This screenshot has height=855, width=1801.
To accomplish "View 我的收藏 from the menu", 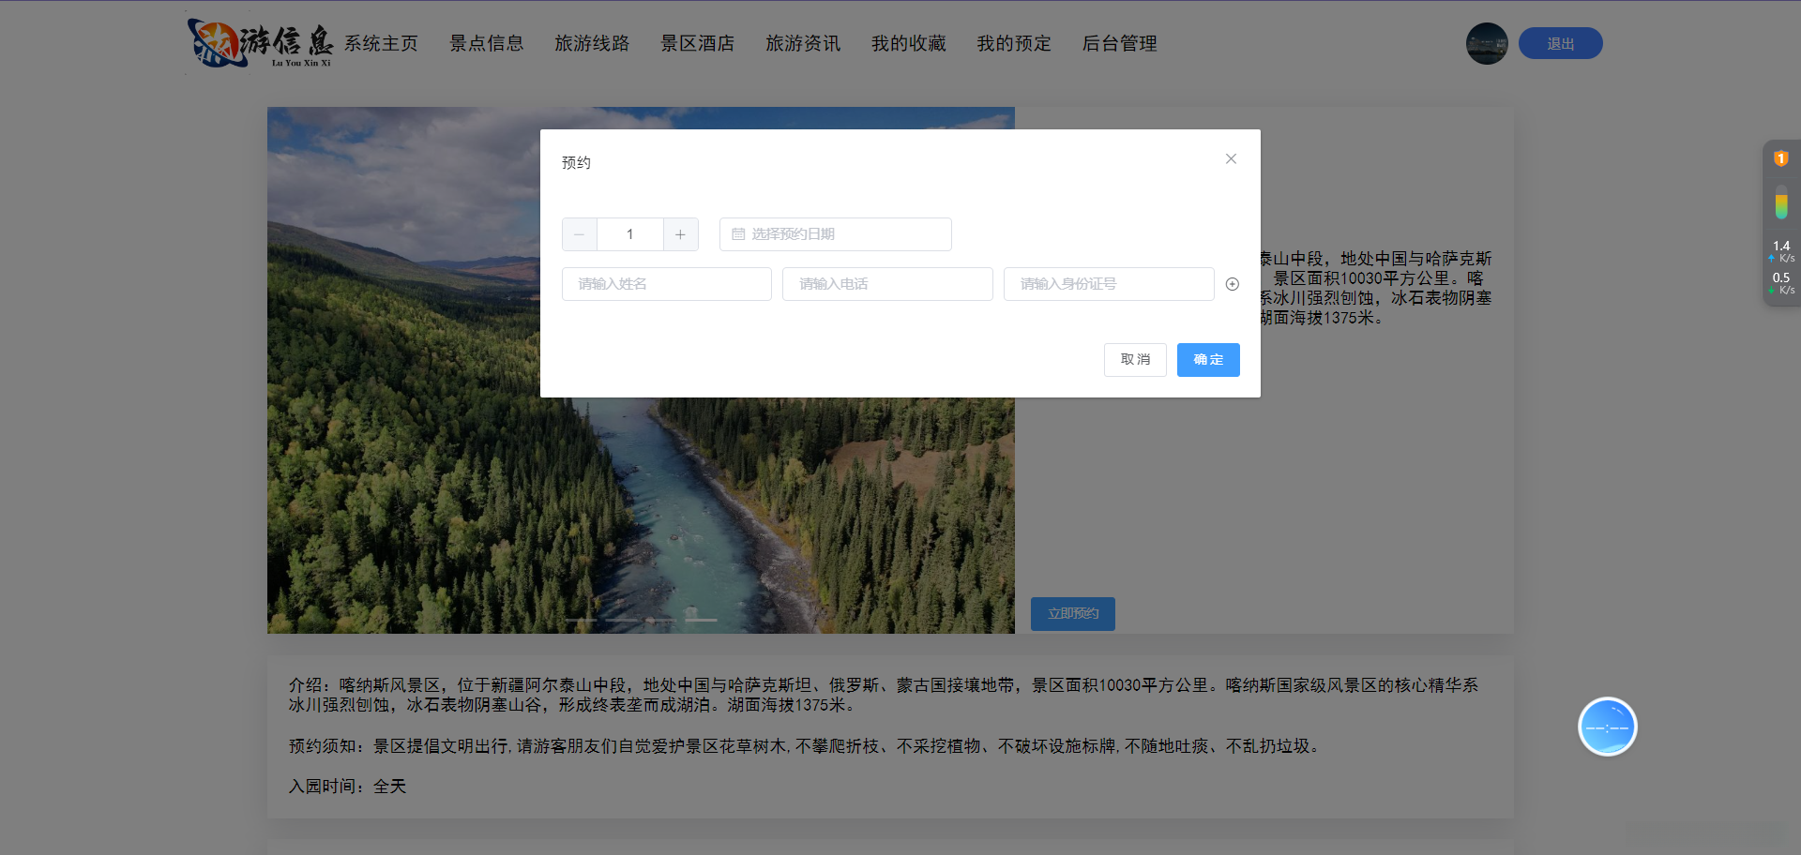I will (x=909, y=43).
